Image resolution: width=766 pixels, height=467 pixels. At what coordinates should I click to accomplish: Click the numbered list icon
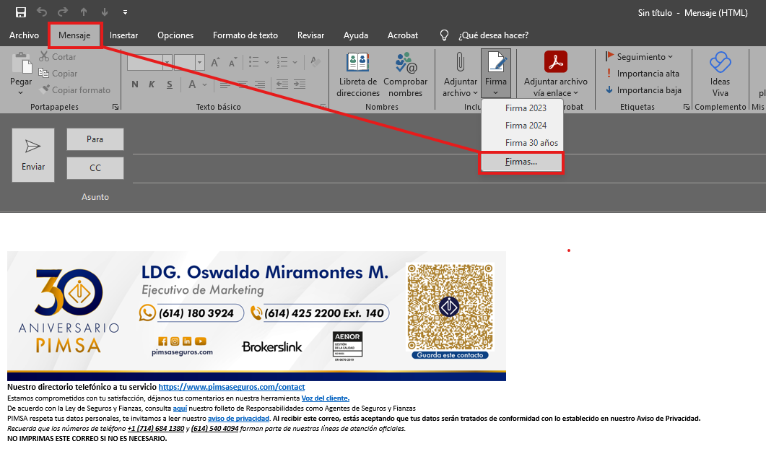click(282, 62)
